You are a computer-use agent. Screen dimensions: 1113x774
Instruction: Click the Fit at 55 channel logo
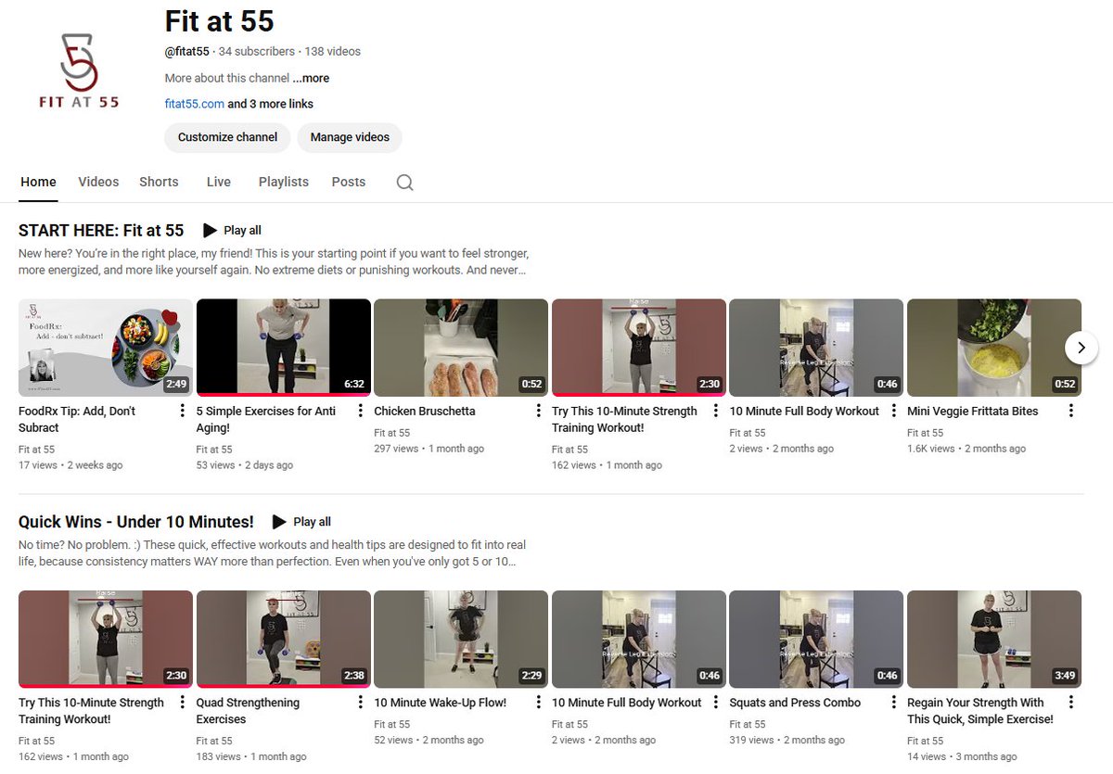(79, 71)
